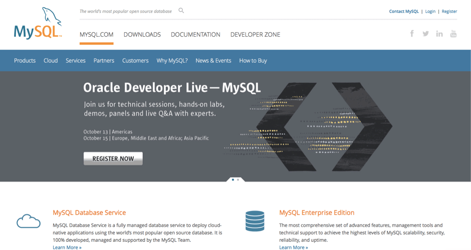Open the DOWNLOADS tab
The image size is (471, 250).
[142, 35]
